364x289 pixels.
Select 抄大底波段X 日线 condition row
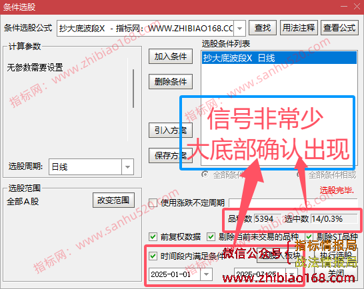tap(279, 58)
